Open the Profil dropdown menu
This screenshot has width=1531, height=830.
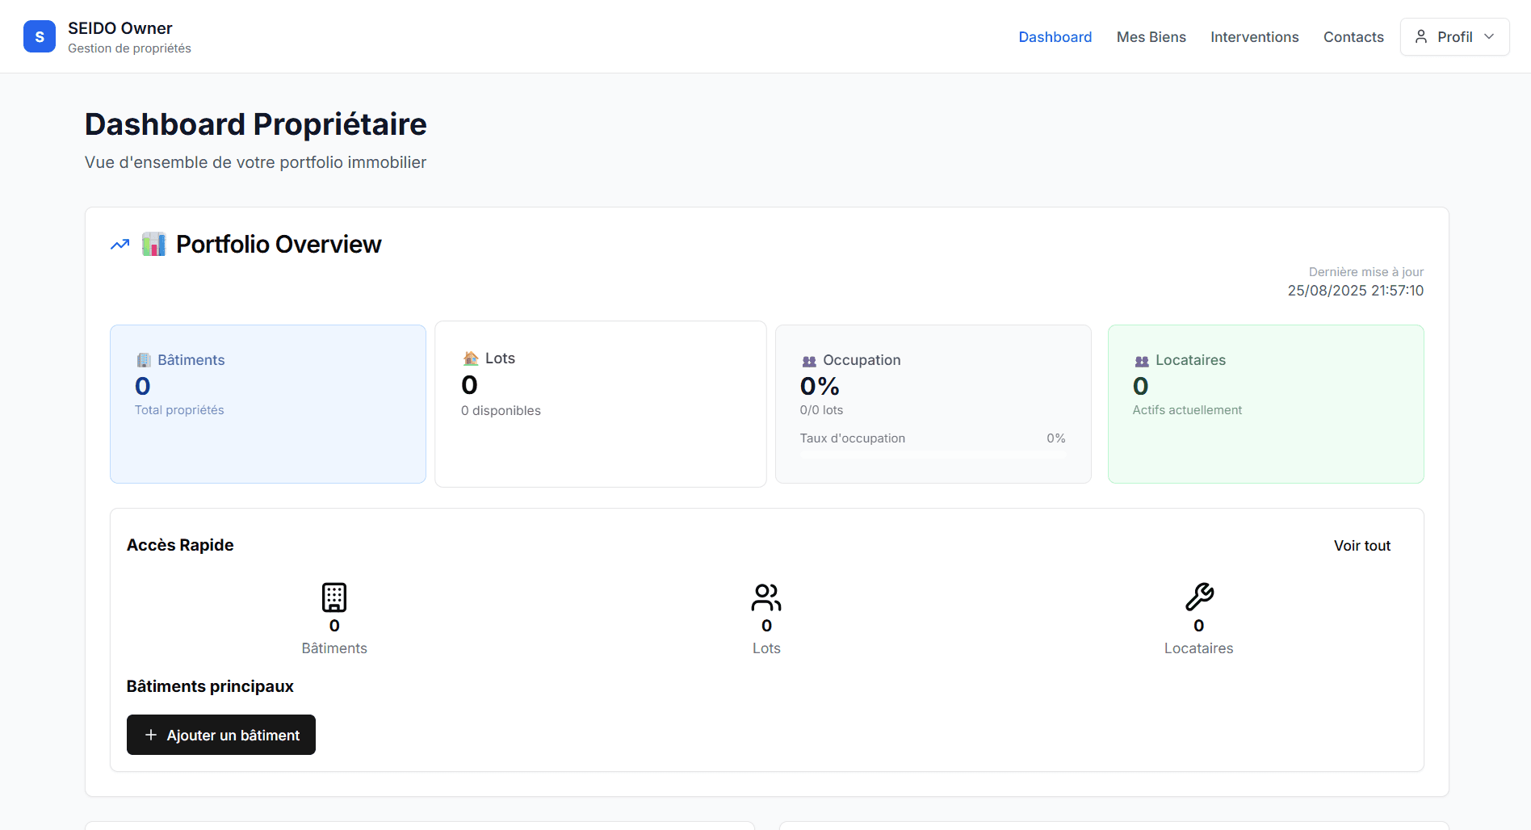[1454, 36]
